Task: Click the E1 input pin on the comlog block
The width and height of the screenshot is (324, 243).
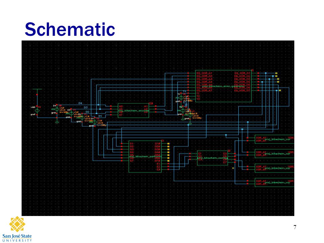Action: [200, 154]
